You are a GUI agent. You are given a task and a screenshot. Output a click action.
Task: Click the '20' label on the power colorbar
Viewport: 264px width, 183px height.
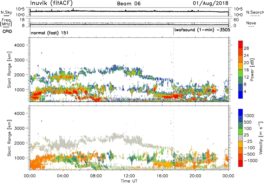[246, 63]
